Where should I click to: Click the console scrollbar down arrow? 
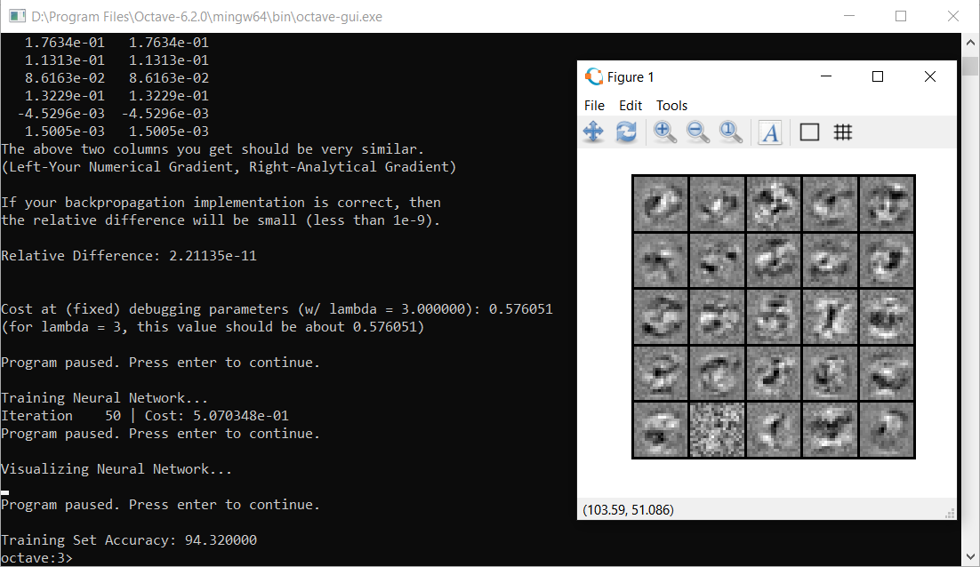pyautogui.click(x=970, y=556)
